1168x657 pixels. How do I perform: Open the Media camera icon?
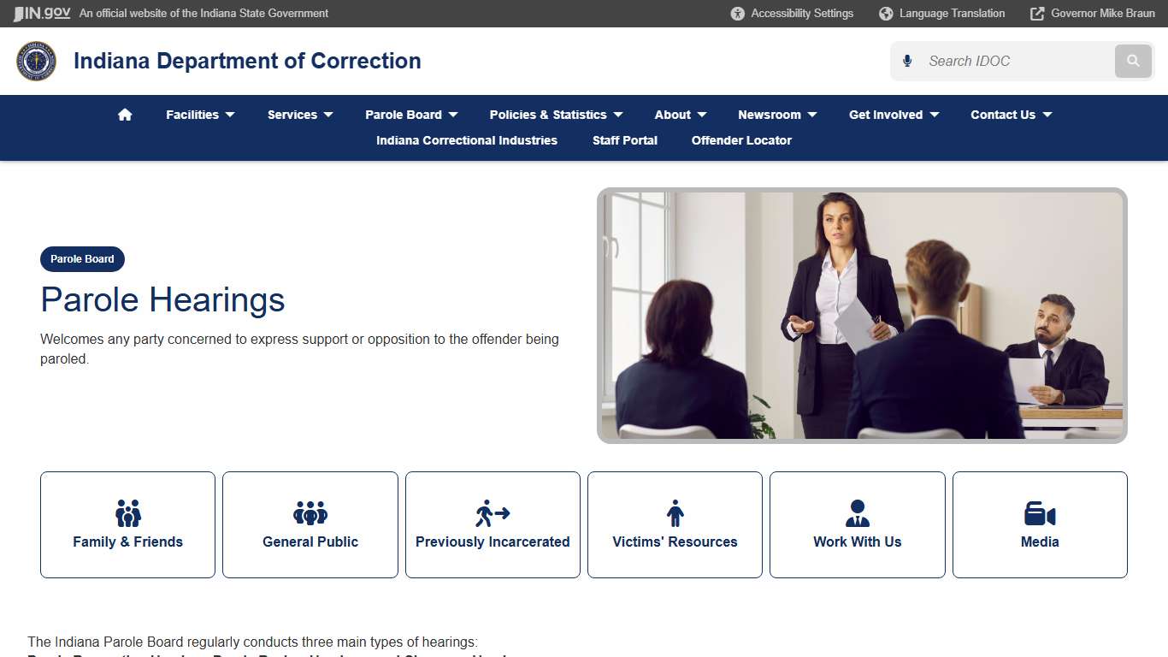[1039, 512]
